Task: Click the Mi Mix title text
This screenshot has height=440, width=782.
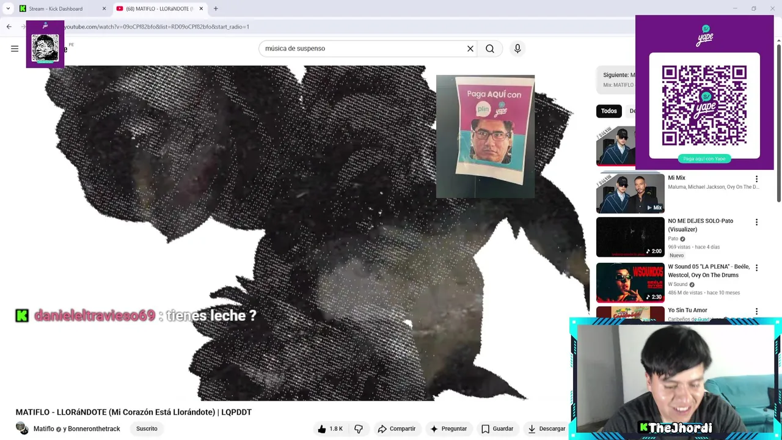Action: [676, 178]
